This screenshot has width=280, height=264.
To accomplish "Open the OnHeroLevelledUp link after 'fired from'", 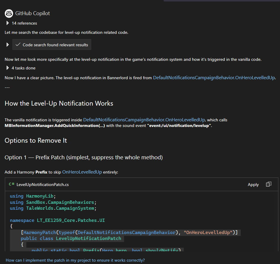I will click(x=214, y=78).
